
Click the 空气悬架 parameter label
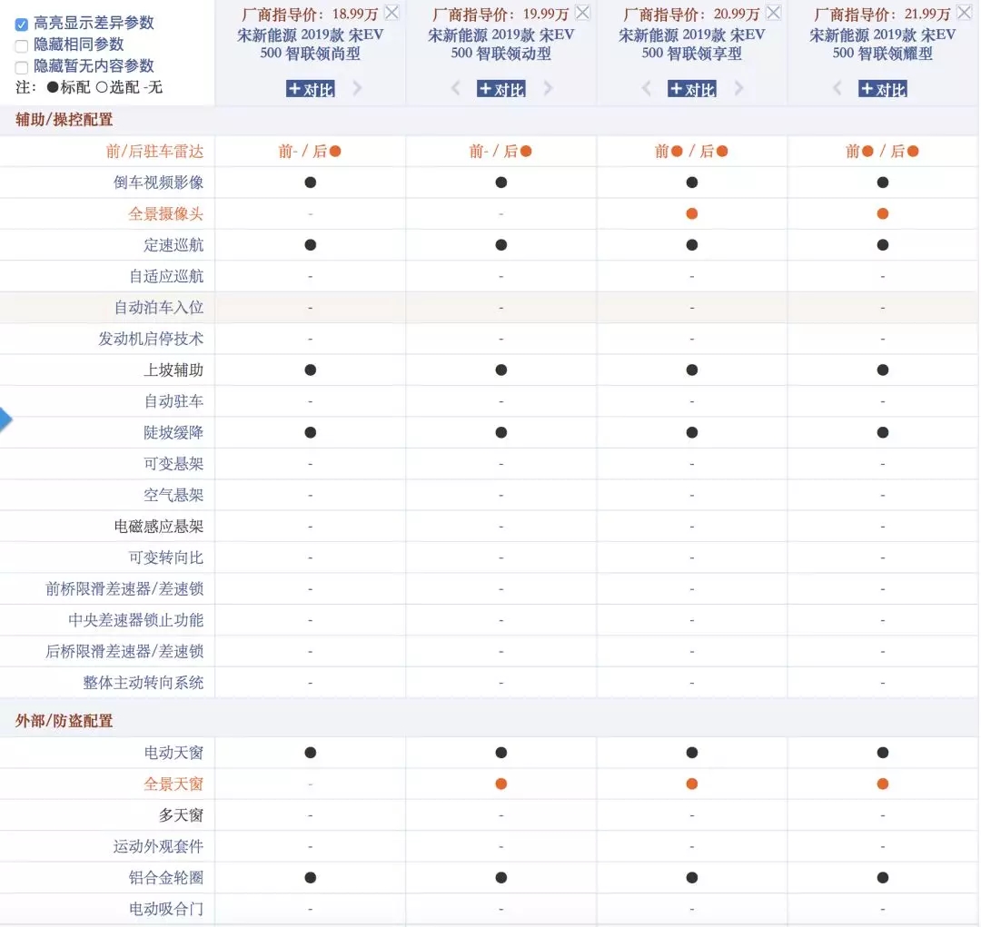[x=173, y=496]
